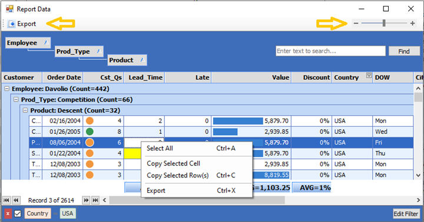This screenshot has width=424, height=222.
Task: Click the Find button
Action: coord(404,51)
